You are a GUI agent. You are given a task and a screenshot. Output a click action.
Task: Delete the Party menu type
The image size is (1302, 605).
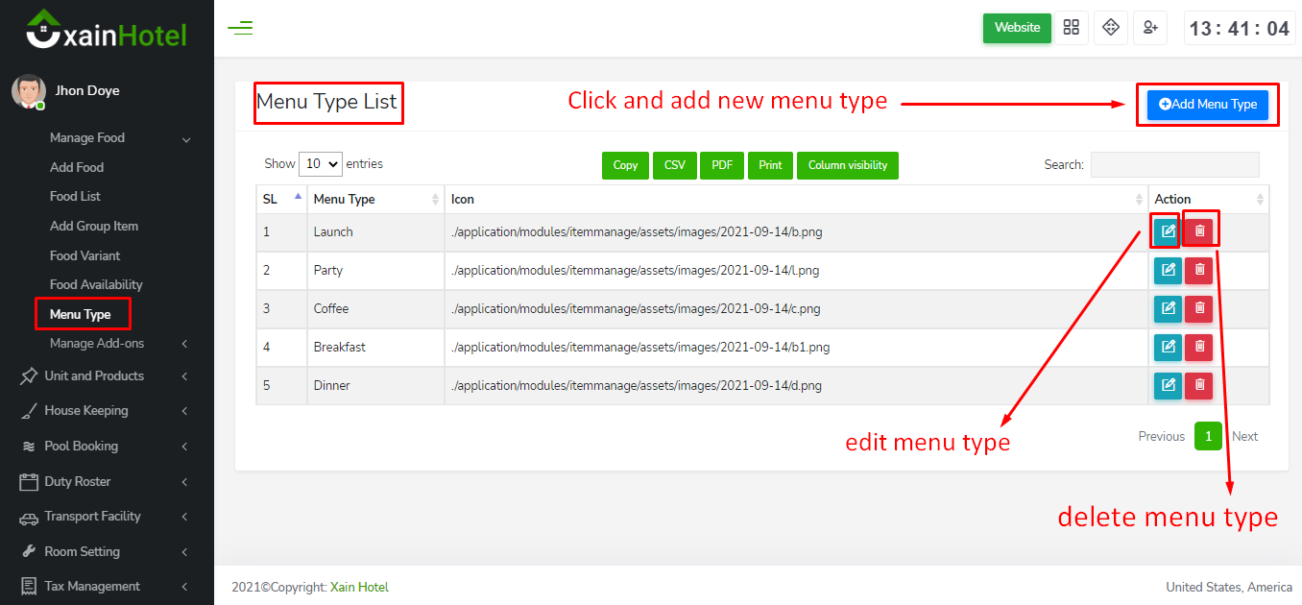(x=1198, y=271)
